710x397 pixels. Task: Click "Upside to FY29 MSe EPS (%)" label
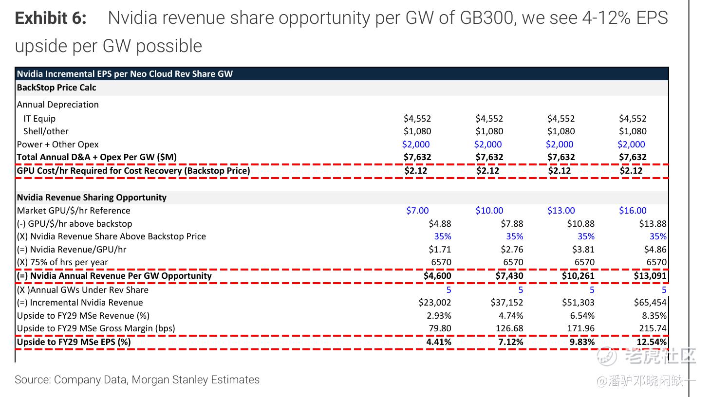pyautogui.click(x=74, y=342)
